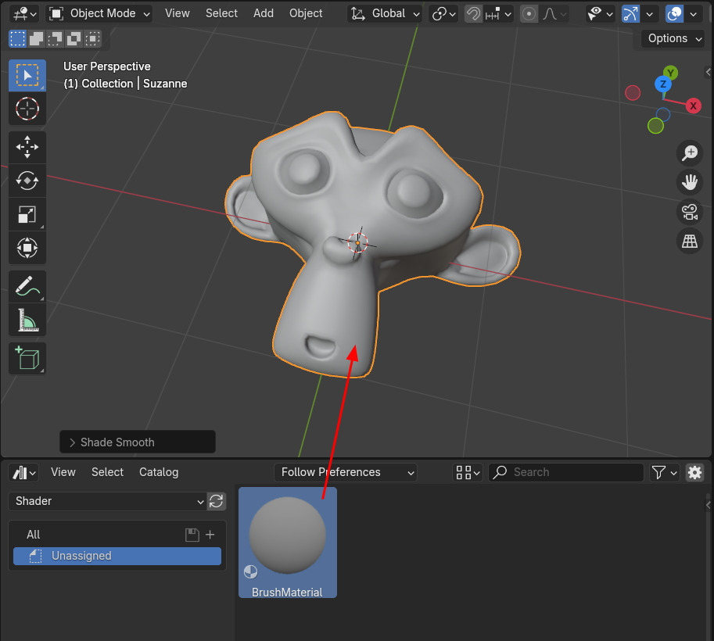
Task: Open the asset display mode dropdown
Action: [468, 473]
